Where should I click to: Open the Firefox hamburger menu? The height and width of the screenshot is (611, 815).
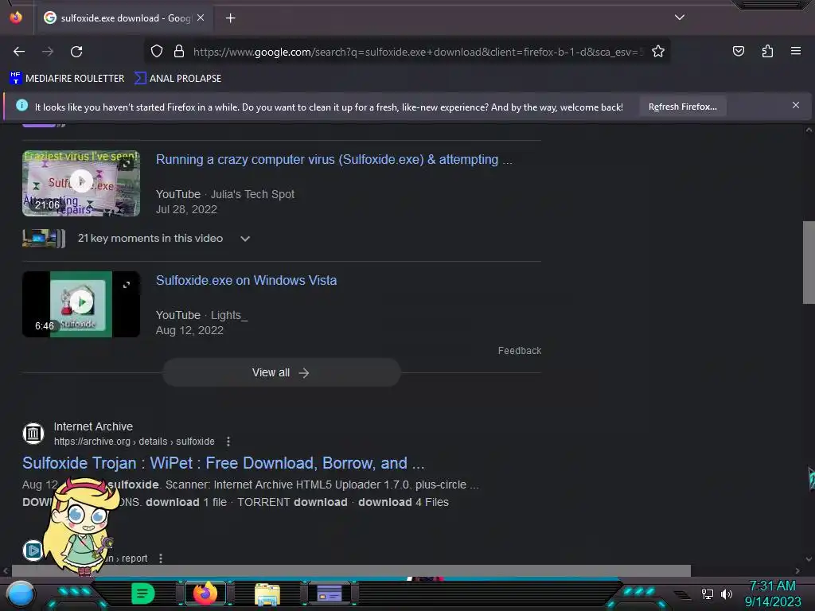[x=795, y=51]
